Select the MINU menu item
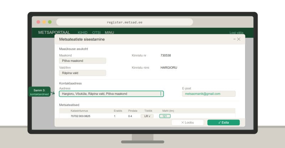The image size is (285, 148). (109, 33)
